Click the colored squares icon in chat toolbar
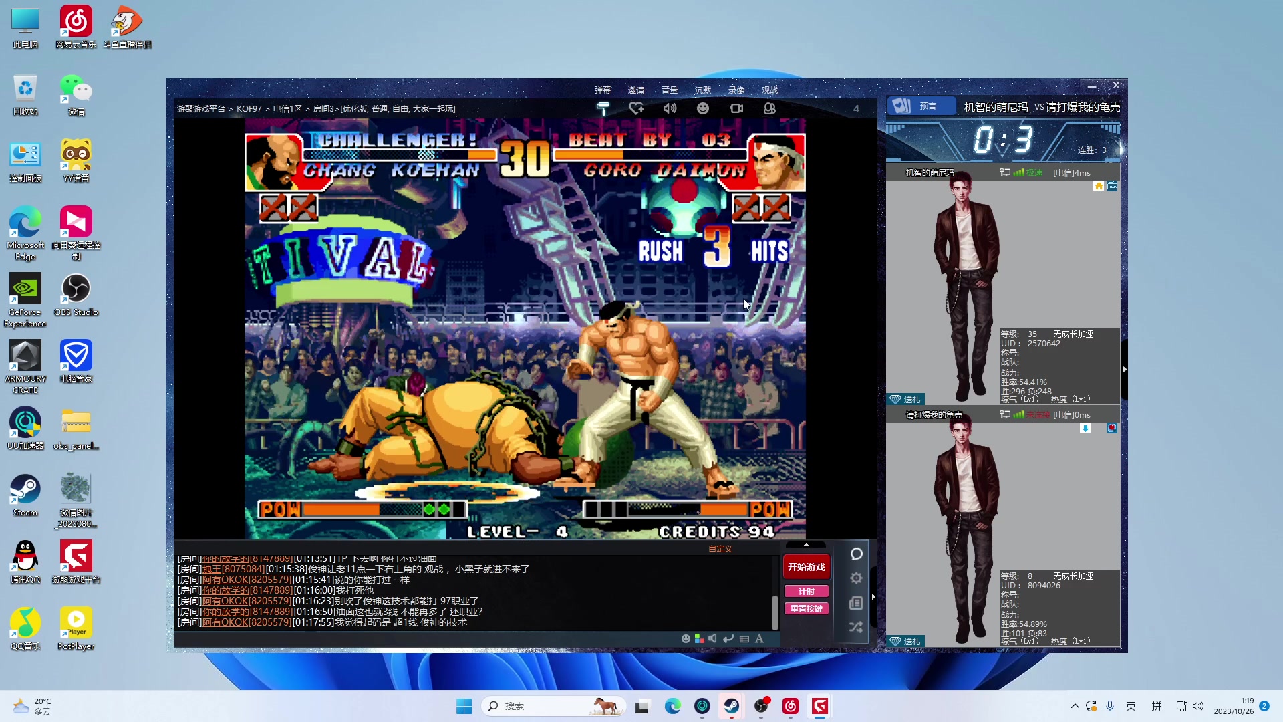The image size is (1283, 722). click(x=700, y=638)
